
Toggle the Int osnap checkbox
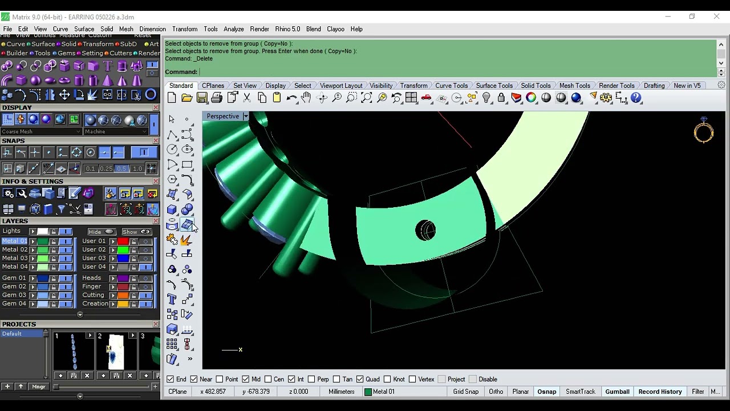[x=291, y=379]
